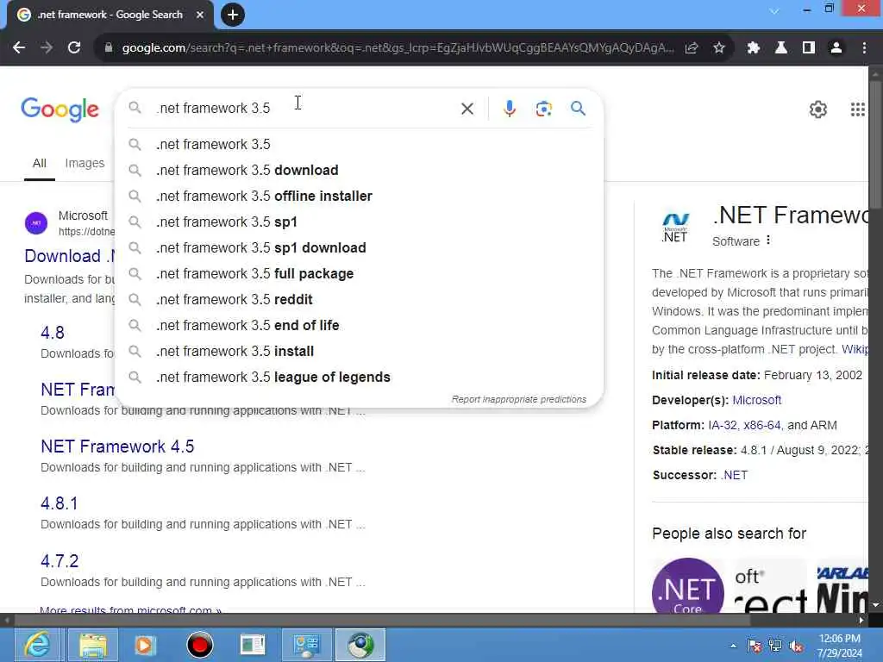Switch to the Images results tab
This screenshot has height=662, width=883.
pos(85,163)
